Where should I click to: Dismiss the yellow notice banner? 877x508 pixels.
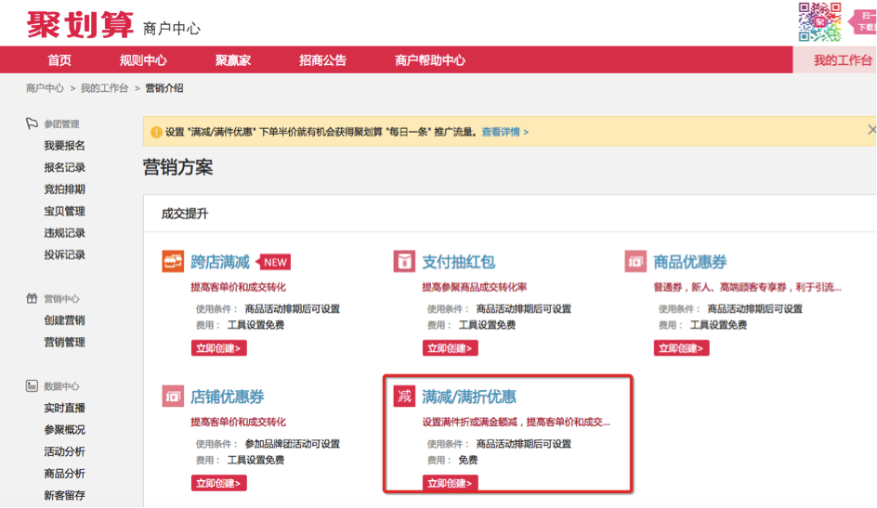coord(871,130)
